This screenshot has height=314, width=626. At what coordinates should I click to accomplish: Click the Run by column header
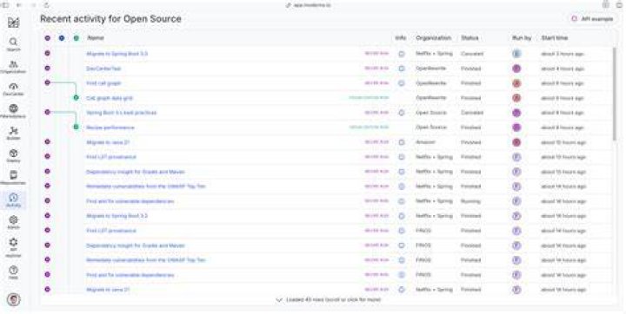click(522, 38)
